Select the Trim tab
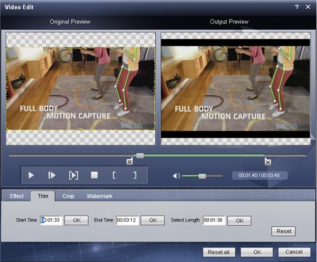This screenshot has height=262, width=317. point(43,196)
